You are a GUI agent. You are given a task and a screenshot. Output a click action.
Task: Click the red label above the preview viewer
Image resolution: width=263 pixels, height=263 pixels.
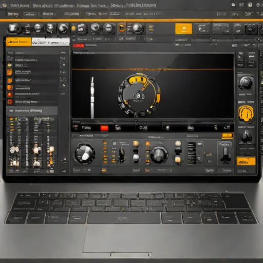click(x=79, y=45)
